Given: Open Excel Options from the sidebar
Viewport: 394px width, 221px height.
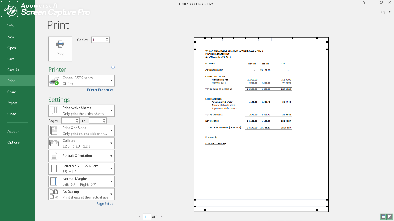Looking at the screenshot, I should [14, 142].
